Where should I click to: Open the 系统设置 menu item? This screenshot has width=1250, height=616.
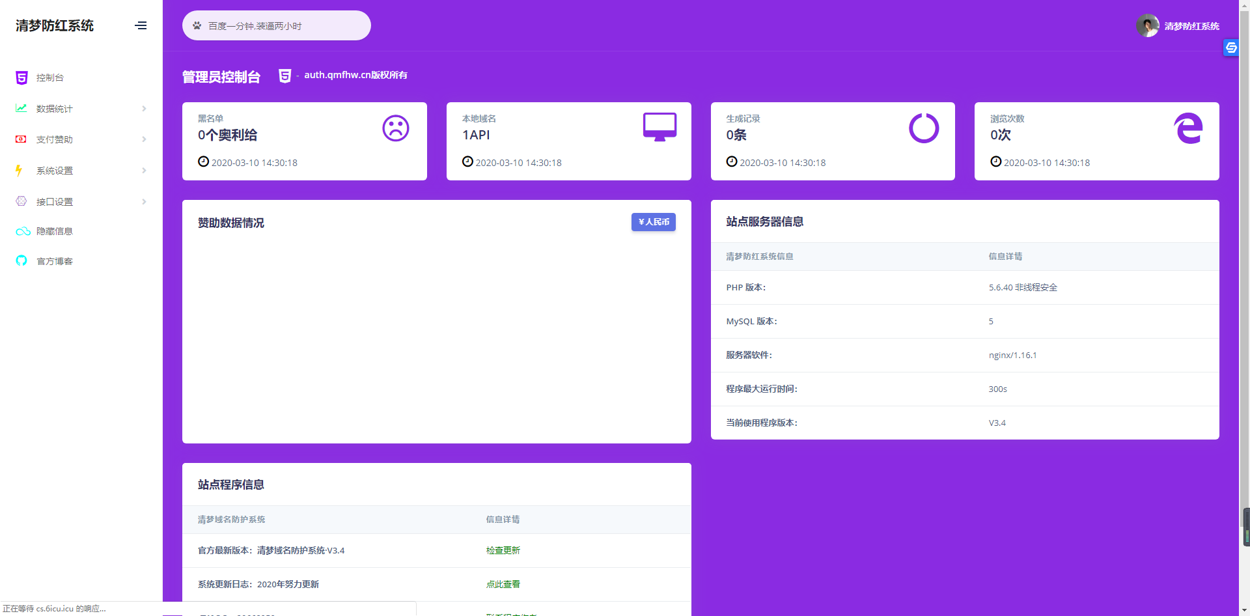point(55,171)
